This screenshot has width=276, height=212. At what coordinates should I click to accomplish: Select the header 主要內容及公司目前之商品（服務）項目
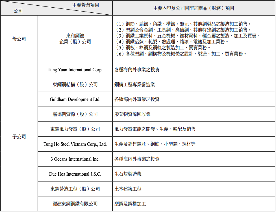[194, 8]
